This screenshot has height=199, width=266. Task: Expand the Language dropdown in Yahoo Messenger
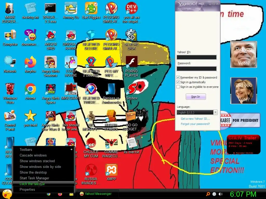[x=215, y=112]
